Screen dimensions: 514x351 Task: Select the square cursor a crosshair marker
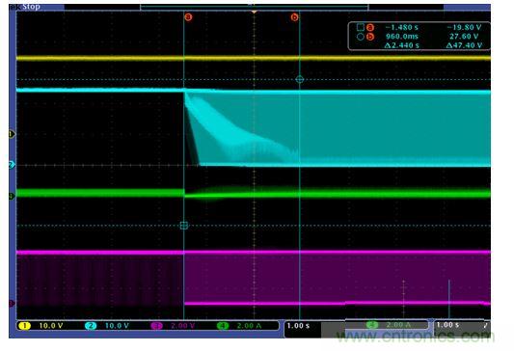pyautogui.click(x=184, y=225)
